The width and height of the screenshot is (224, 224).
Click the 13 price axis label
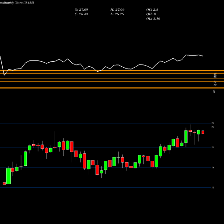213,188
